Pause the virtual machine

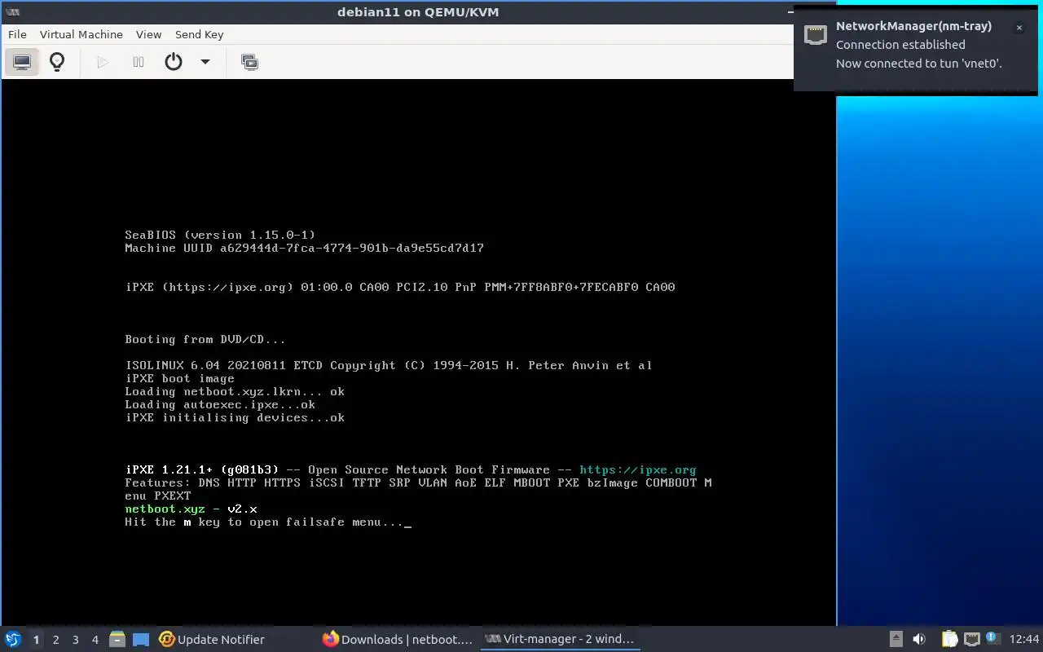click(139, 62)
